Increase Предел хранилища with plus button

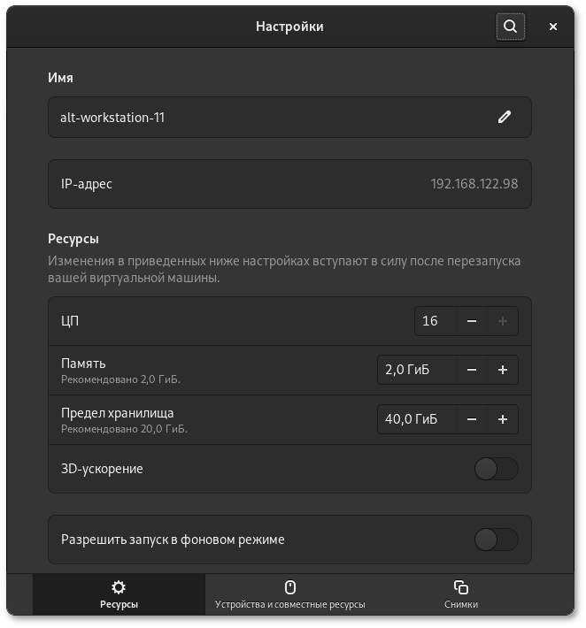[503, 419]
